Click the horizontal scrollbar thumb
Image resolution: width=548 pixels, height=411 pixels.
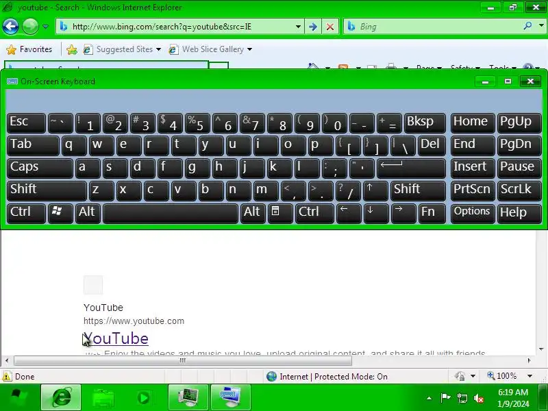182,360
